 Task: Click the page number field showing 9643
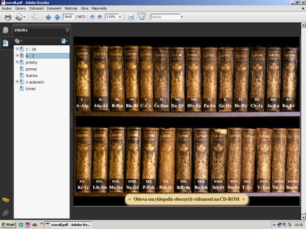(x=68, y=17)
